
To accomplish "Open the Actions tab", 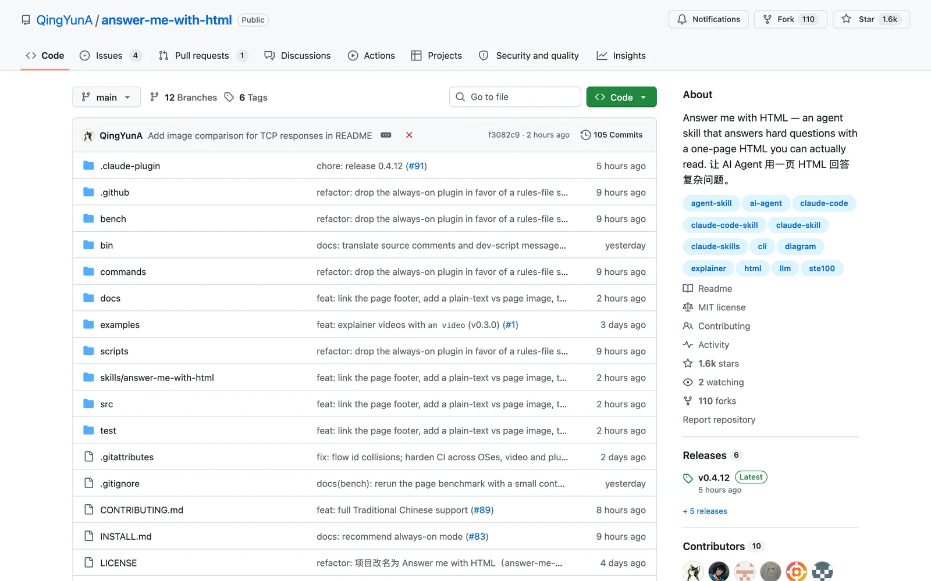I will [371, 55].
